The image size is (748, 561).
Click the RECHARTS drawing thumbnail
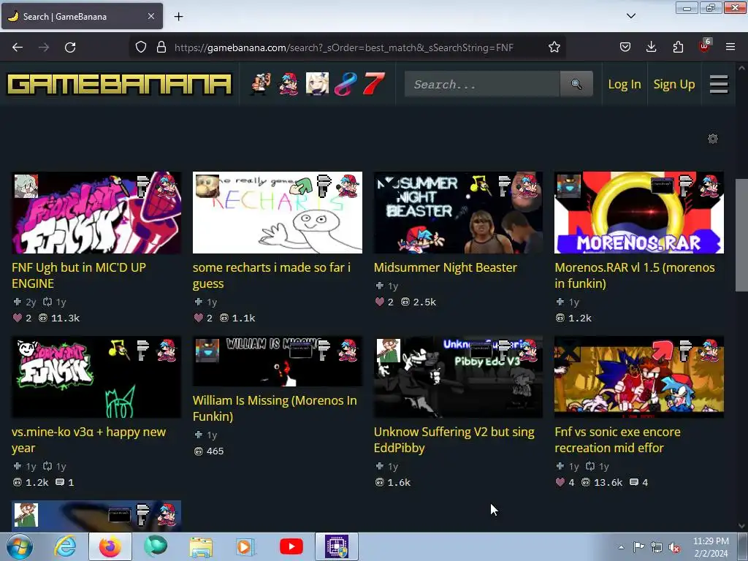coord(277,213)
